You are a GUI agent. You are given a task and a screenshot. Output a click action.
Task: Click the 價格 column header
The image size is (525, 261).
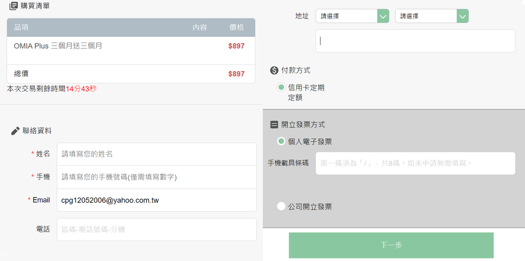click(x=236, y=28)
